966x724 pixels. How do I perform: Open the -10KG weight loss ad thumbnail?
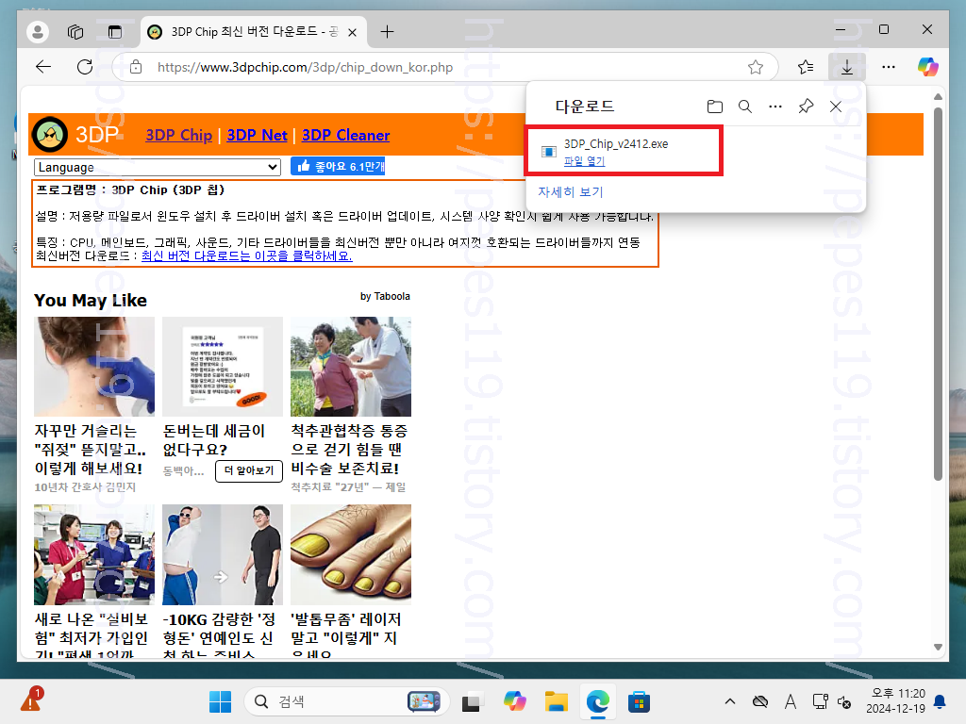pos(223,554)
